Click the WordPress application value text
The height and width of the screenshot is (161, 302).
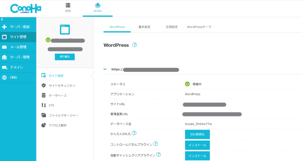coord(193,94)
